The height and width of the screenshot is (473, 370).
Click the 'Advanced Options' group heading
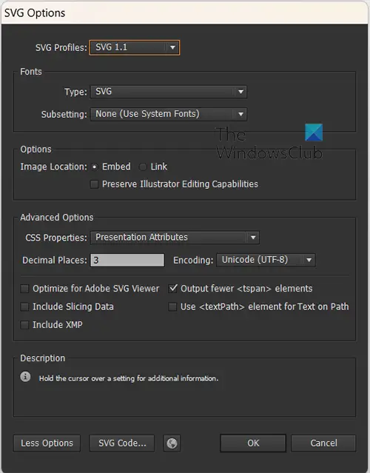coord(57,218)
